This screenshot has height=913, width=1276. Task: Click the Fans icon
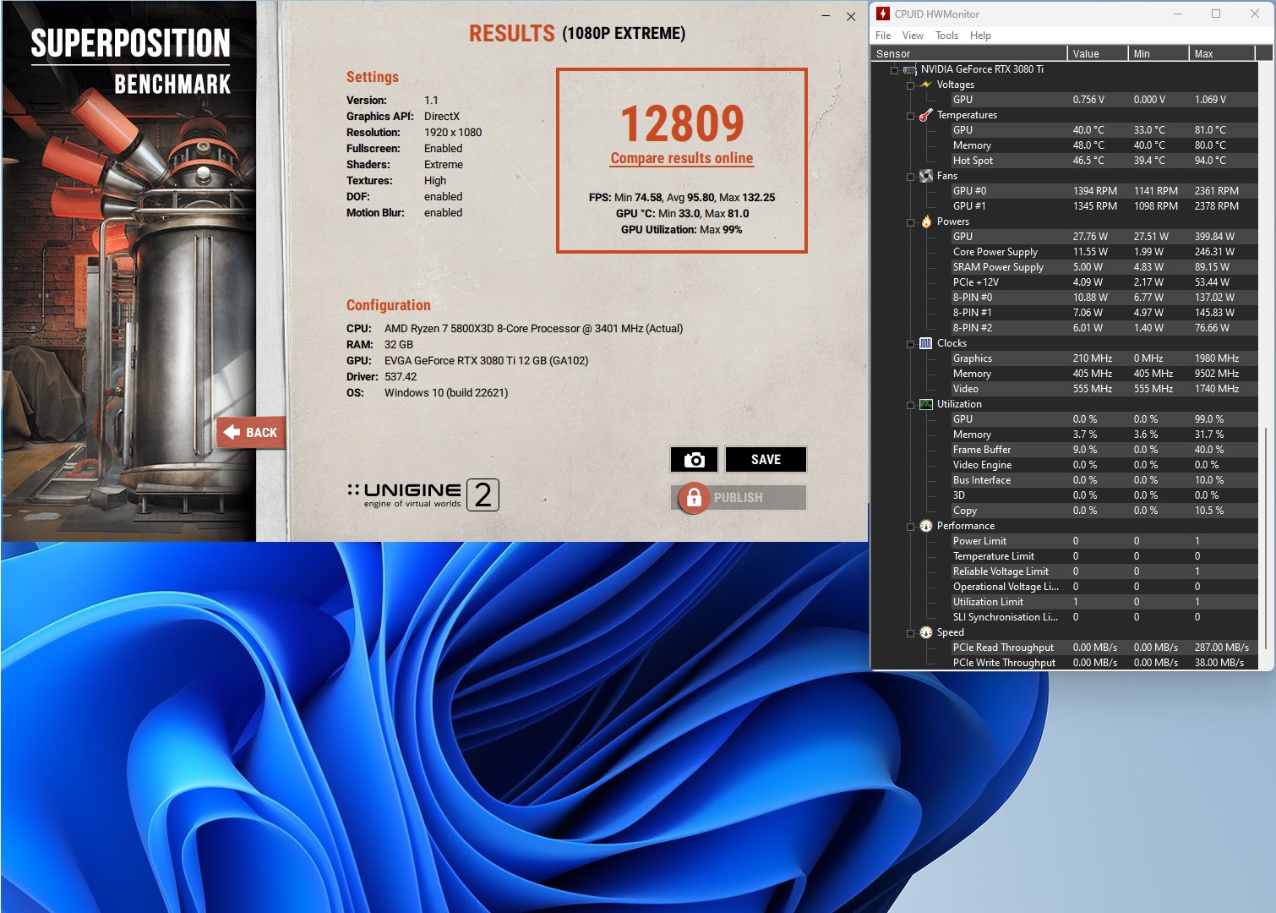926,176
